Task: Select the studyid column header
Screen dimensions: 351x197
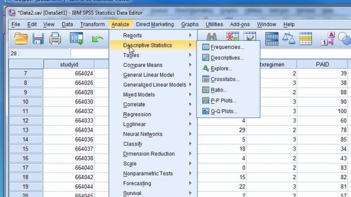Action: pyautogui.click(x=69, y=65)
